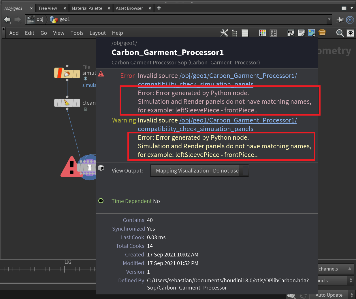The width and height of the screenshot is (356, 299).
Task: Select the orange File node tile
Action: [x=67, y=73]
